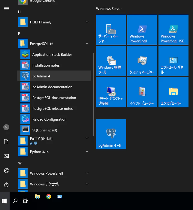Launch pgAdmin 4 from the app list

54,76
